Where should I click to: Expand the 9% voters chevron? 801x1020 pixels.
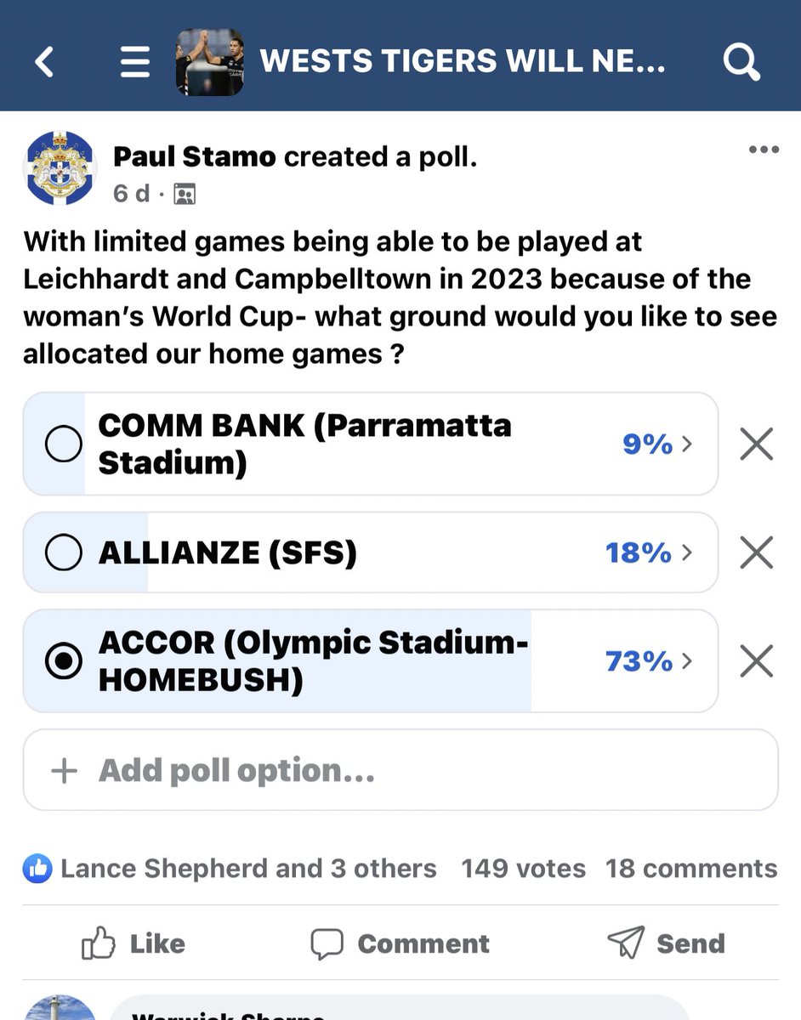(x=687, y=444)
